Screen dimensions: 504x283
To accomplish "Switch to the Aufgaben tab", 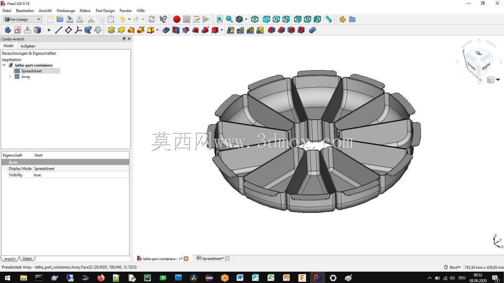I will point(28,46).
